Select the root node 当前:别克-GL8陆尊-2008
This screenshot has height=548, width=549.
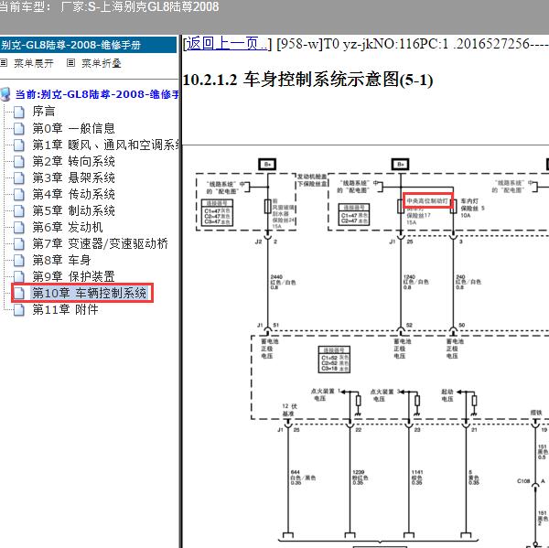pos(97,94)
